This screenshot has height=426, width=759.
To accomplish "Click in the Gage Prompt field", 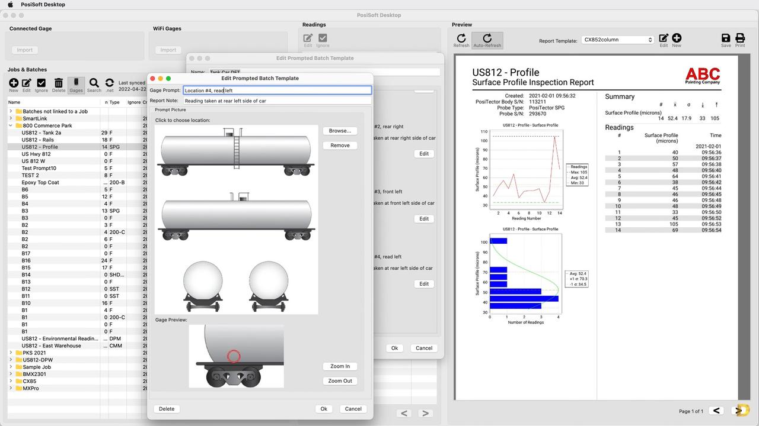I will 277,91.
